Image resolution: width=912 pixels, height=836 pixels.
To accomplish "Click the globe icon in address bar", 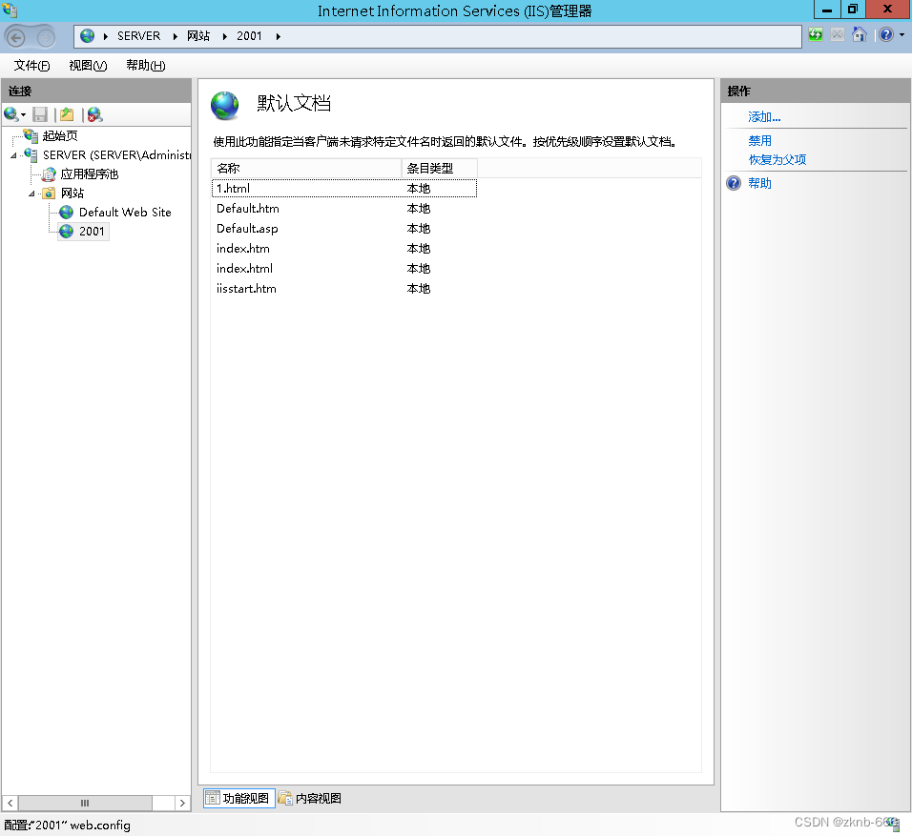I will point(87,36).
